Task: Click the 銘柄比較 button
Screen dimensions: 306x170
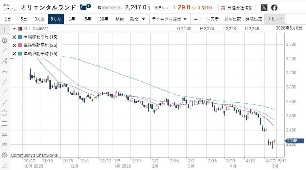Action: [233, 19]
